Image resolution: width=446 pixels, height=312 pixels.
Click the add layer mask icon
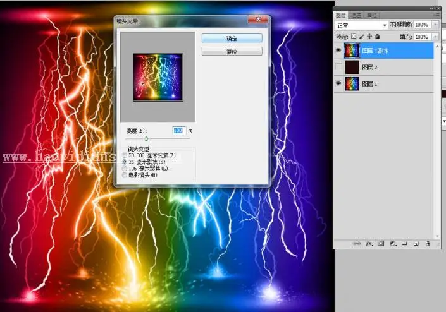(x=381, y=243)
